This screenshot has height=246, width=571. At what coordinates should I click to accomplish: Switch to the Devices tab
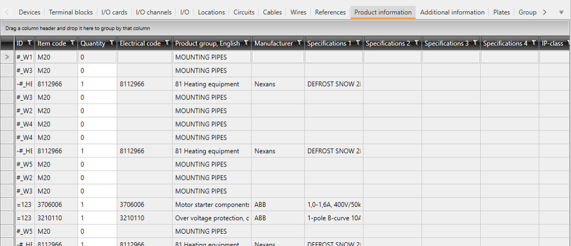point(29,12)
